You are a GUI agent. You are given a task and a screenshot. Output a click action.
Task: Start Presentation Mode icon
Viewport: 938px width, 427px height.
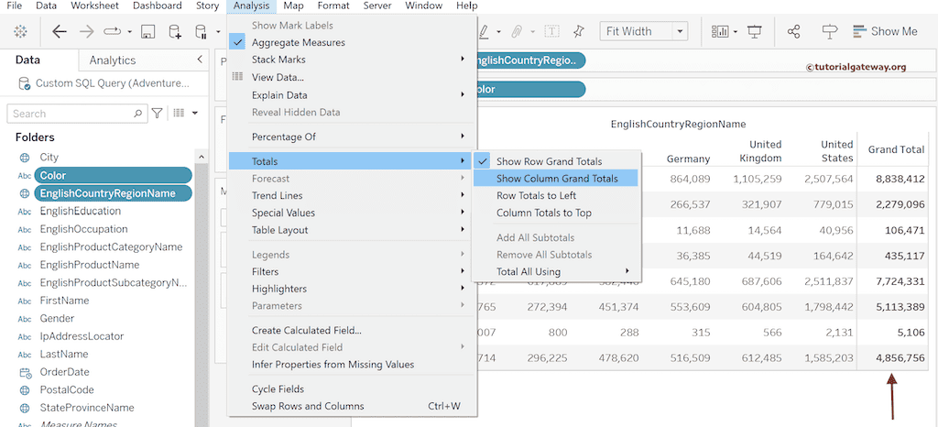(x=755, y=32)
